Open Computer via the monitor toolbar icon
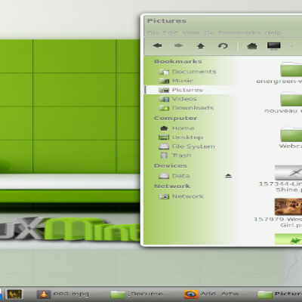Image resolution: width=302 pixels, height=302 pixels. [x=274, y=46]
